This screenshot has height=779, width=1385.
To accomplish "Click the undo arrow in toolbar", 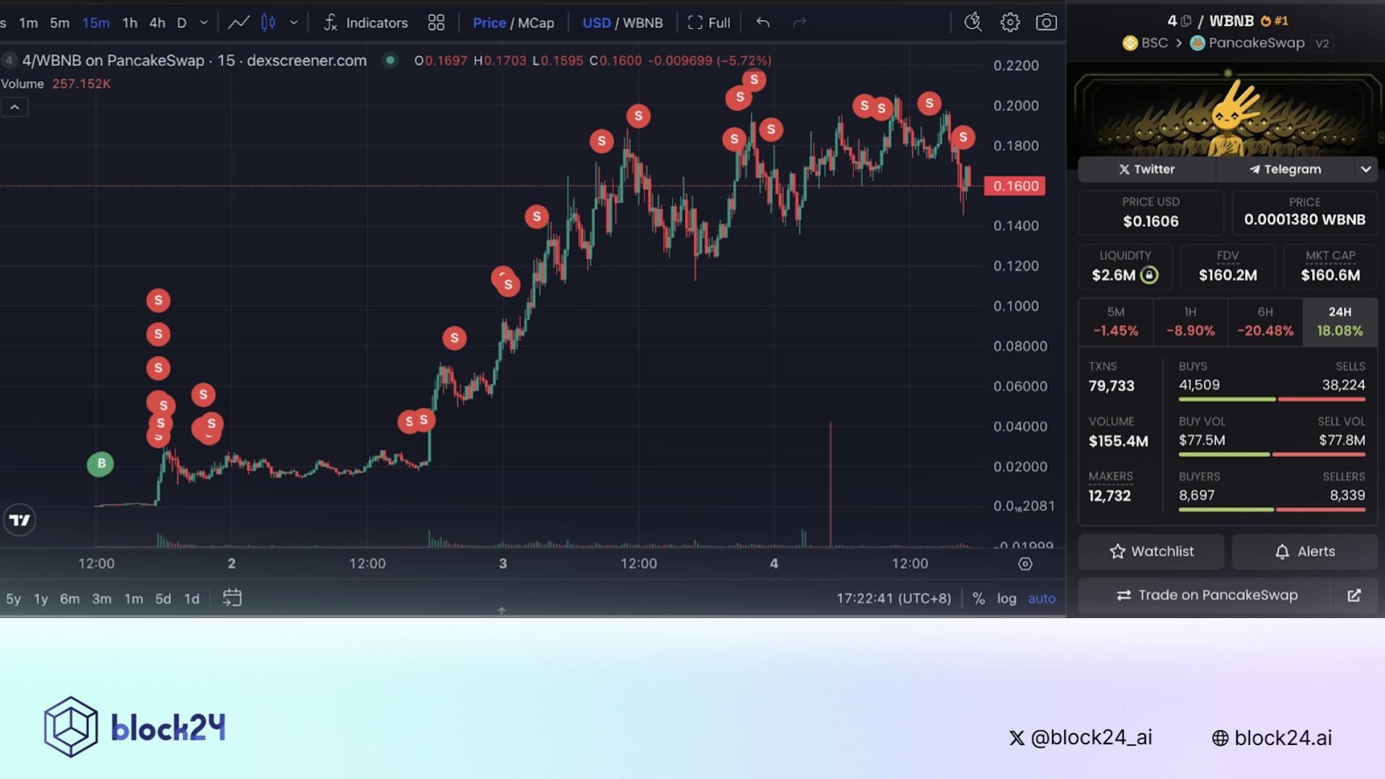I will point(762,22).
